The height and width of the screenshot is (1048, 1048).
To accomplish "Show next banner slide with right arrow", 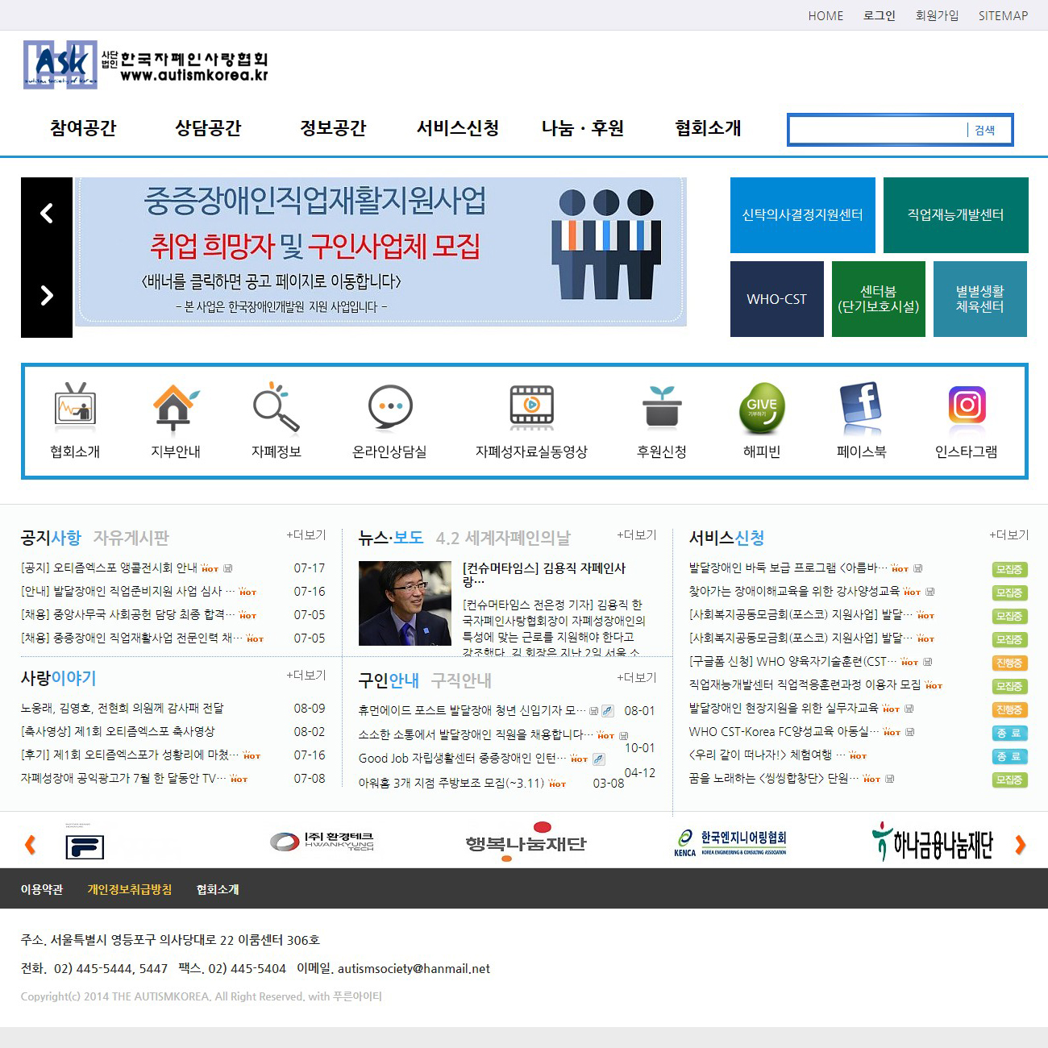I will tap(47, 296).
